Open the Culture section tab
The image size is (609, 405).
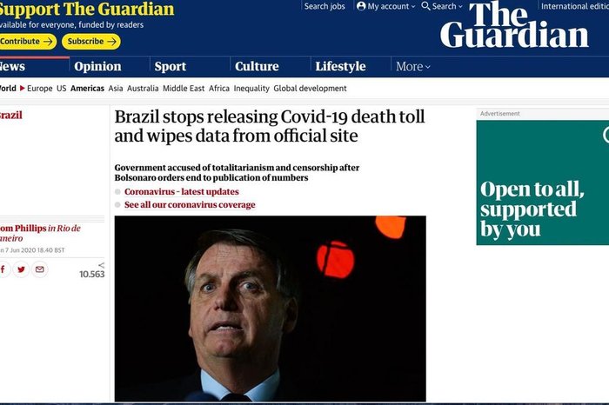coord(257,66)
